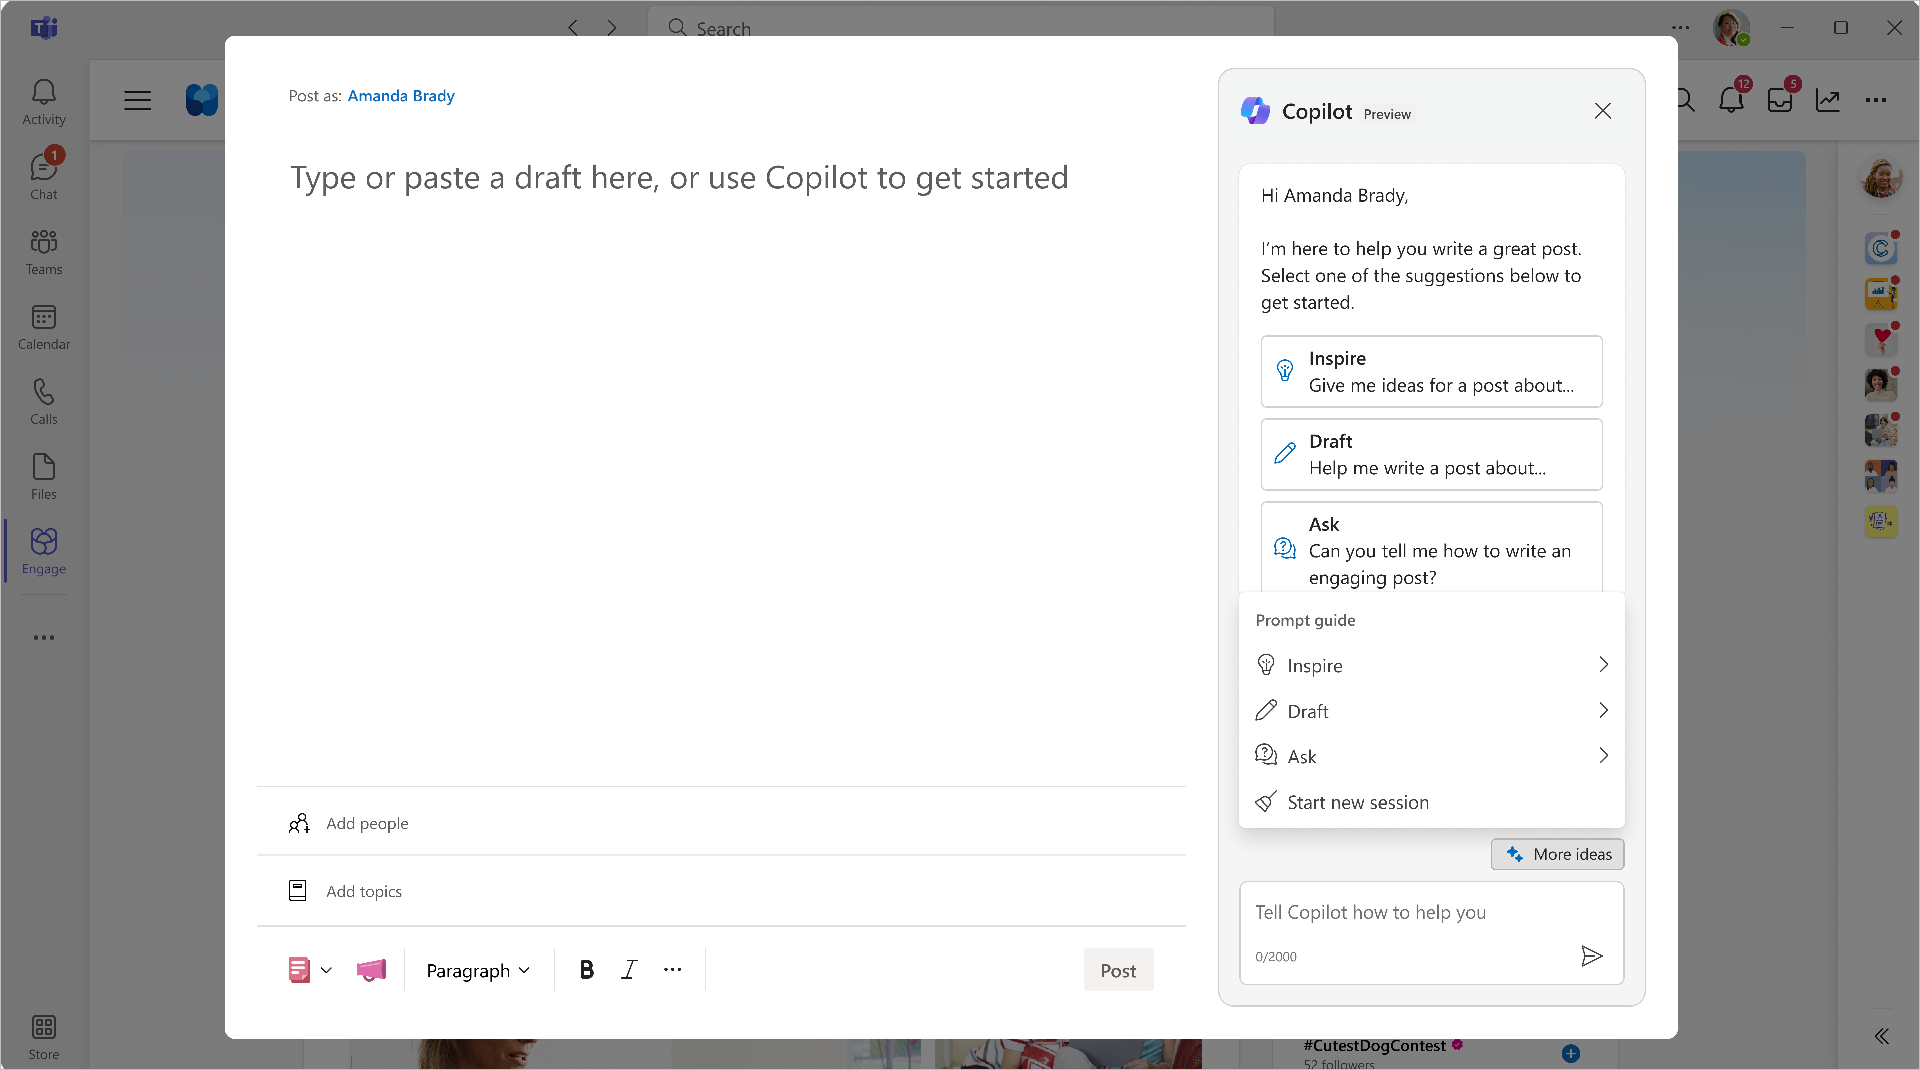1920x1070 pixels.
Task: Click Add topics field
Action: coord(363,889)
